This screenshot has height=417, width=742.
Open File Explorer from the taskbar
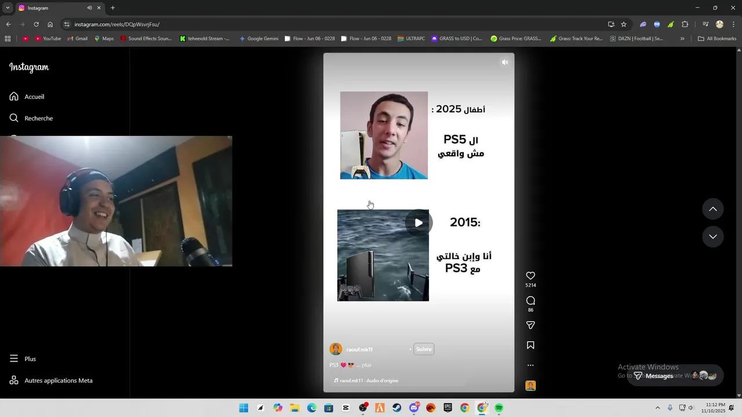294,408
